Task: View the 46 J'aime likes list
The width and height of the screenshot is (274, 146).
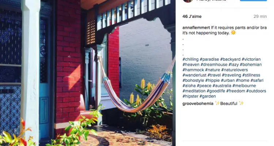Action: point(192,16)
